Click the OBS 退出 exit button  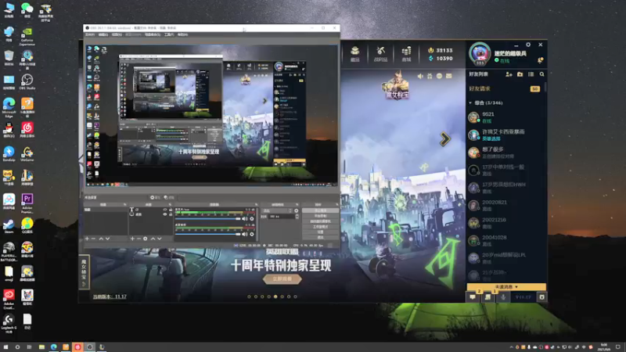pyautogui.click(x=321, y=238)
